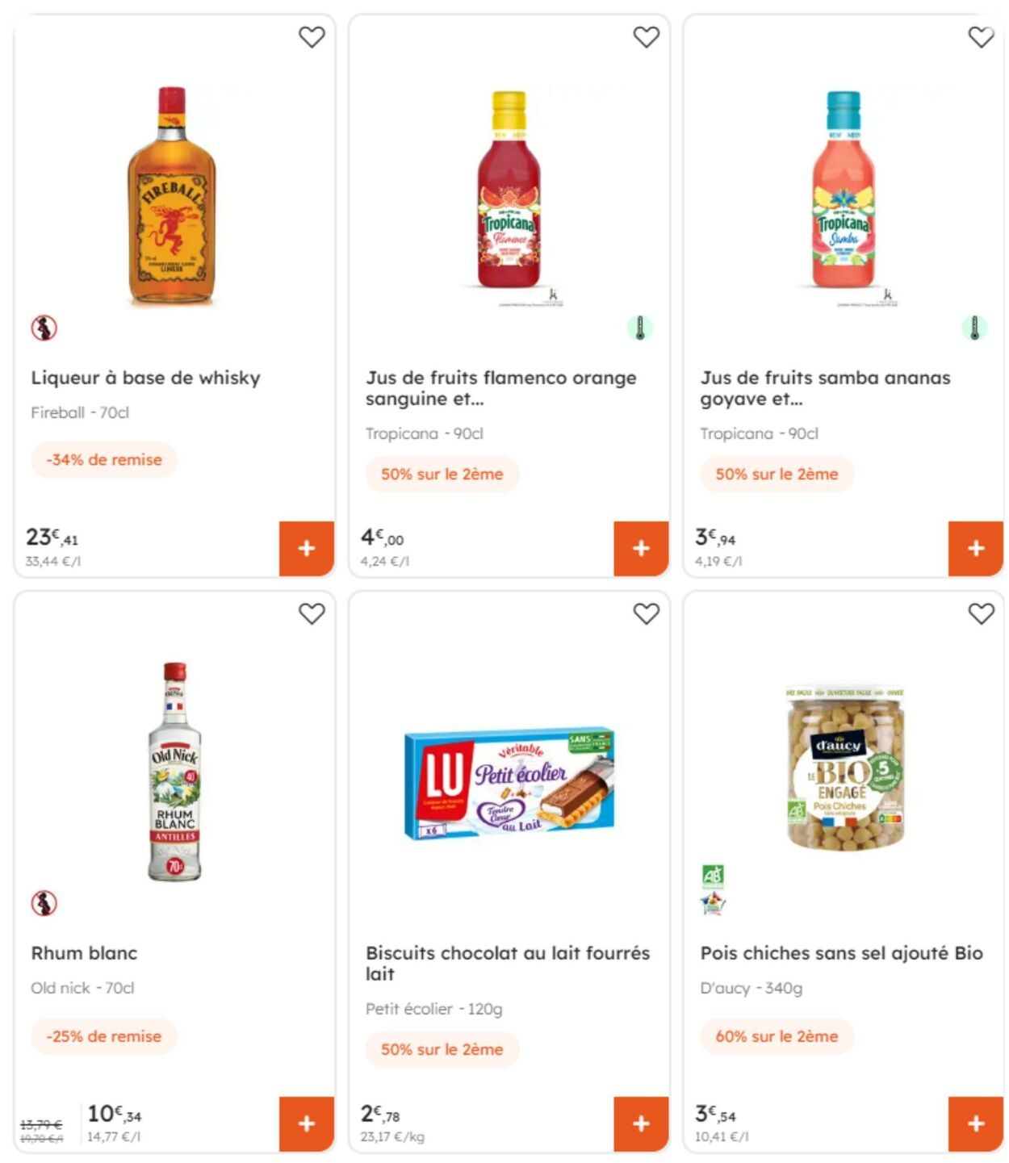
Task: Favorite the Old Nick rhum blanc
Action: pyautogui.click(x=312, y=613)
